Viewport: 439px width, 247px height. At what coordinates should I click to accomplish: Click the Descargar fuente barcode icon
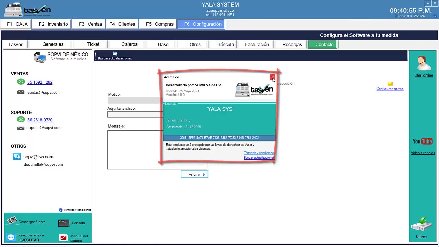[12, 221]
